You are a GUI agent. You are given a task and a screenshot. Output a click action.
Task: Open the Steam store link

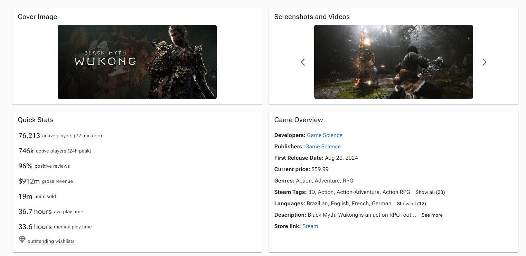pyautogui.click(x=310, y=226)
